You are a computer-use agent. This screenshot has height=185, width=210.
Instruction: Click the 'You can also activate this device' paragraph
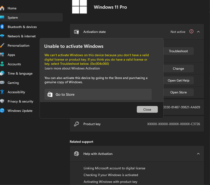pyautogui.click(x=96, y=80)
